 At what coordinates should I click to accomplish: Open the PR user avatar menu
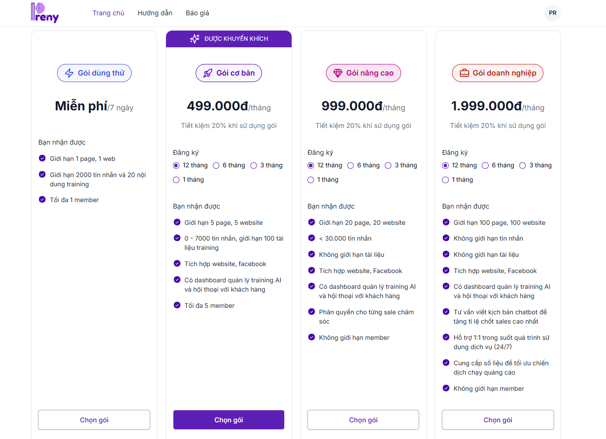552,13
